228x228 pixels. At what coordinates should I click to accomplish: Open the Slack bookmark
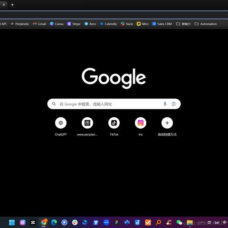(127, 24)
